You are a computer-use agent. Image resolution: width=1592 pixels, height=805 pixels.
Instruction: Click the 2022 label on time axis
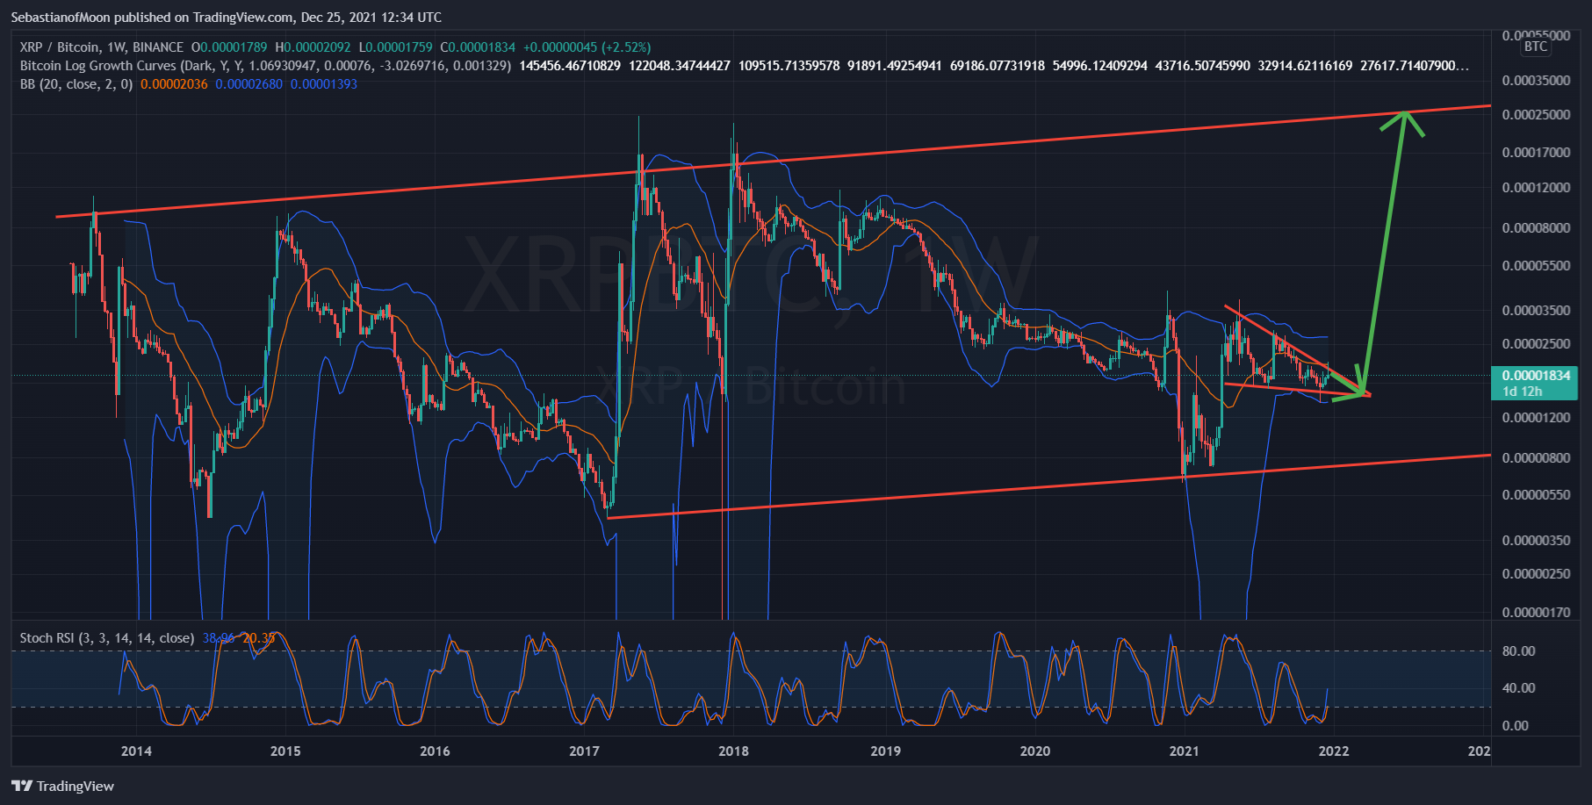(x=1334, y=751)
